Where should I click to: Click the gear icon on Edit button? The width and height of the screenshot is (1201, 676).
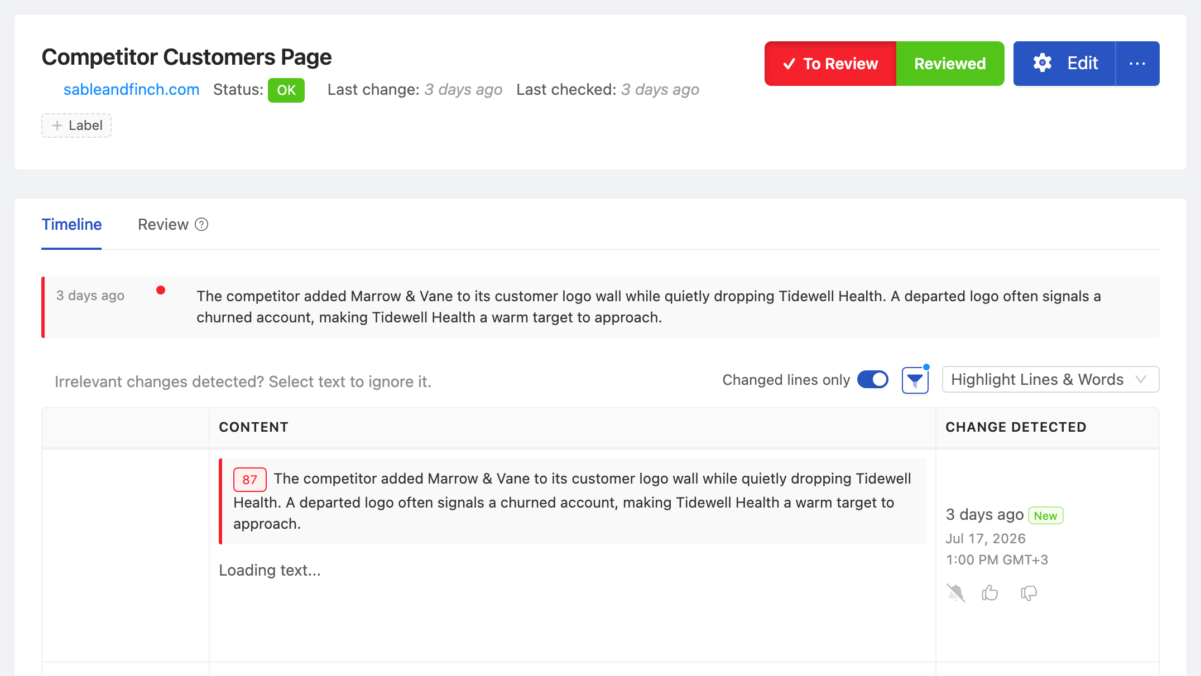tap(1042, 63)
